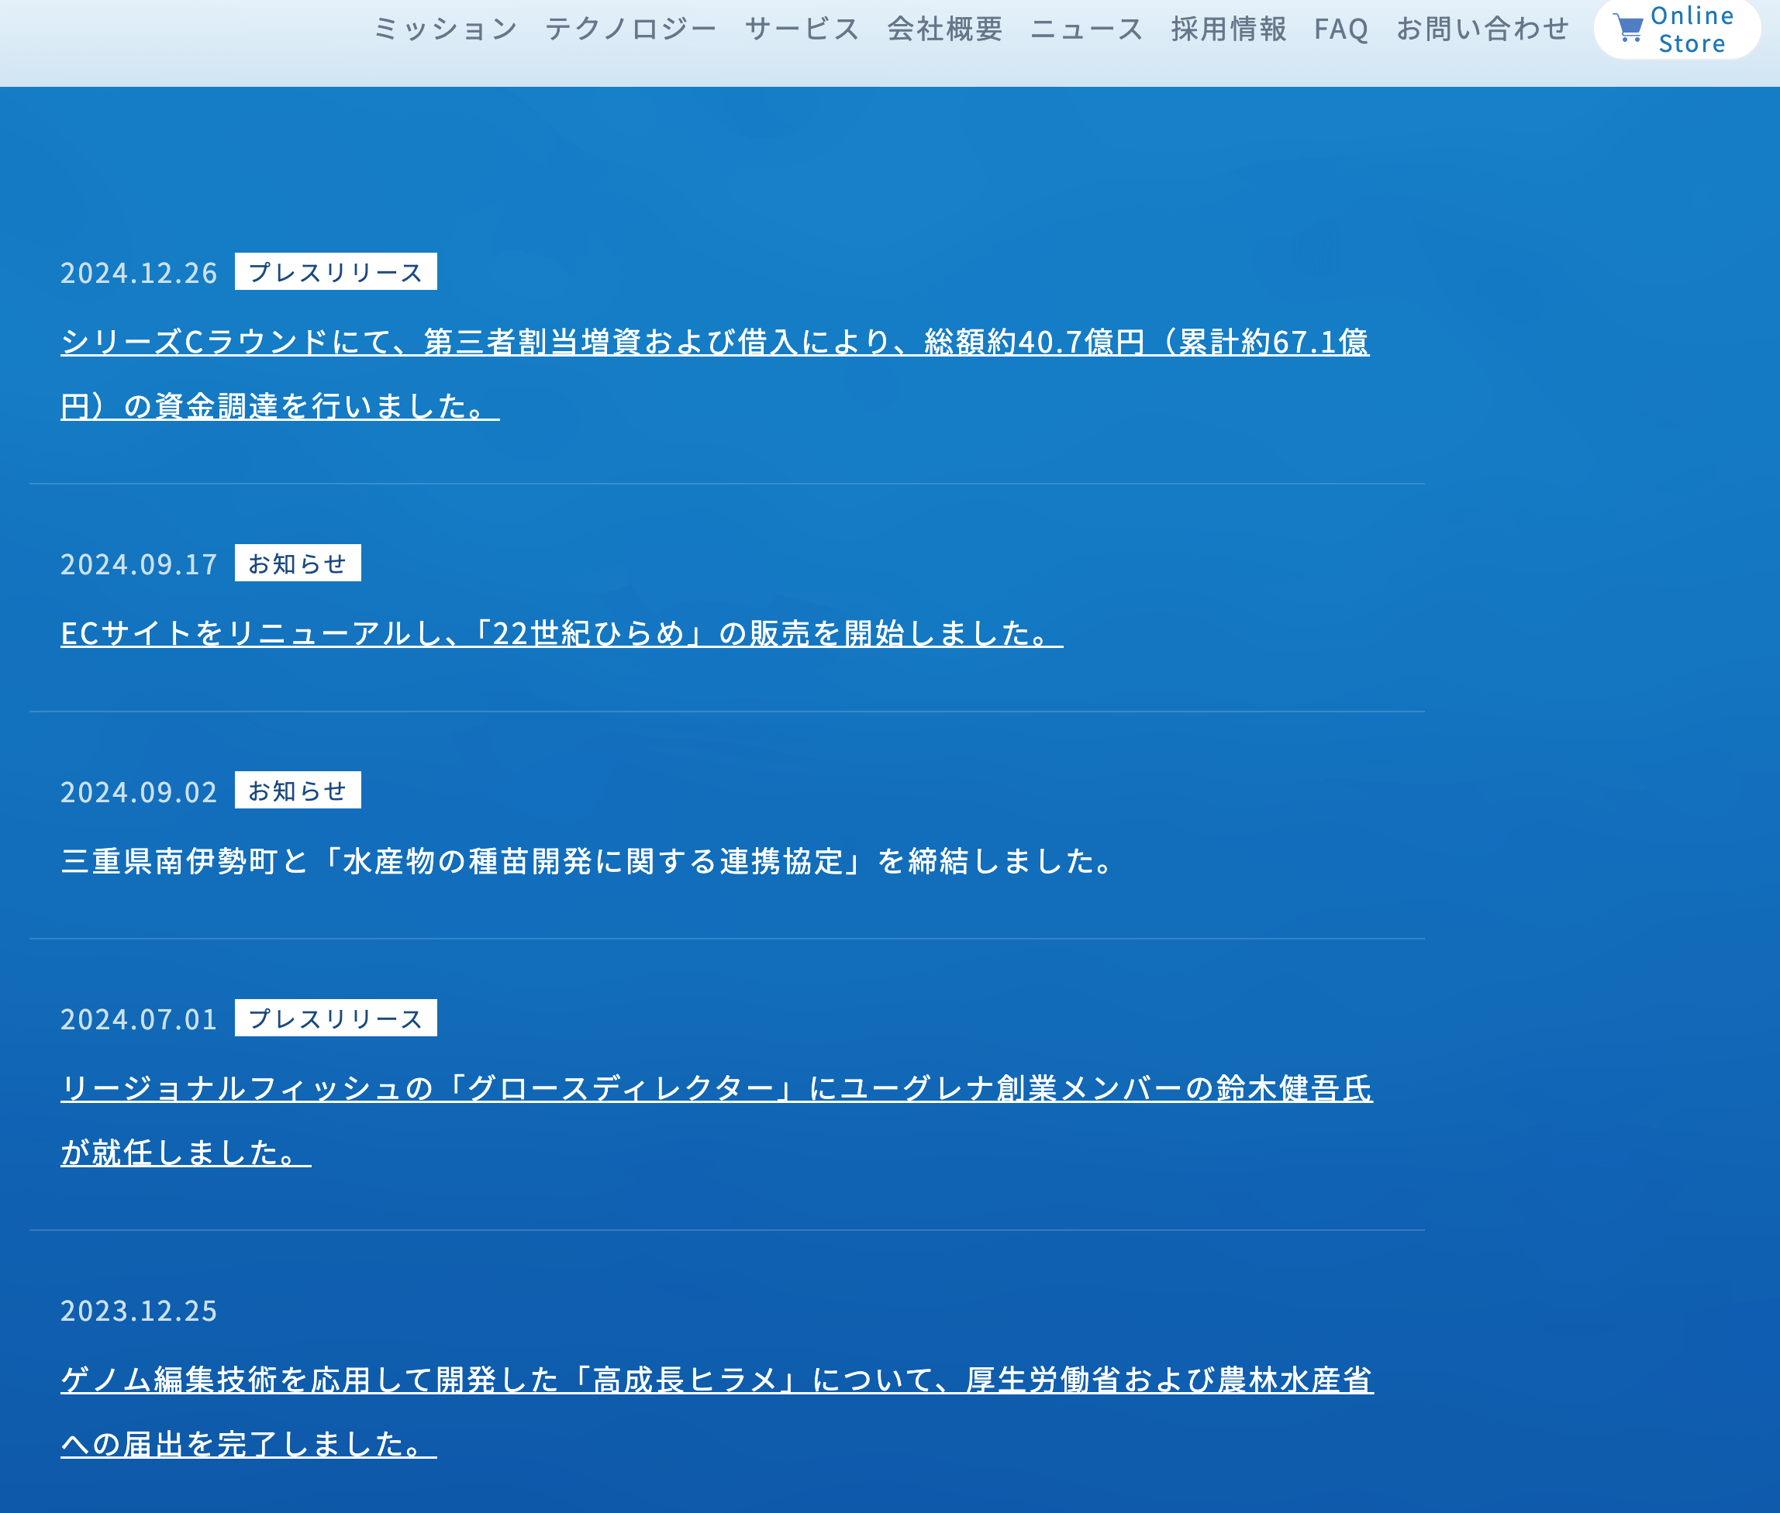Open the グロースディレクター appointment article

pos(716,1120)
